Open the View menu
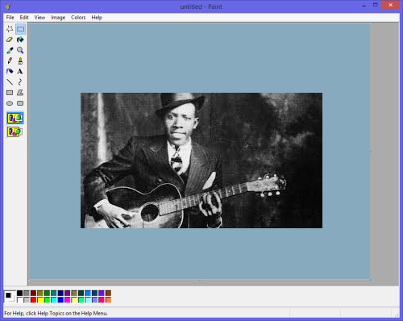 (39, 18)
